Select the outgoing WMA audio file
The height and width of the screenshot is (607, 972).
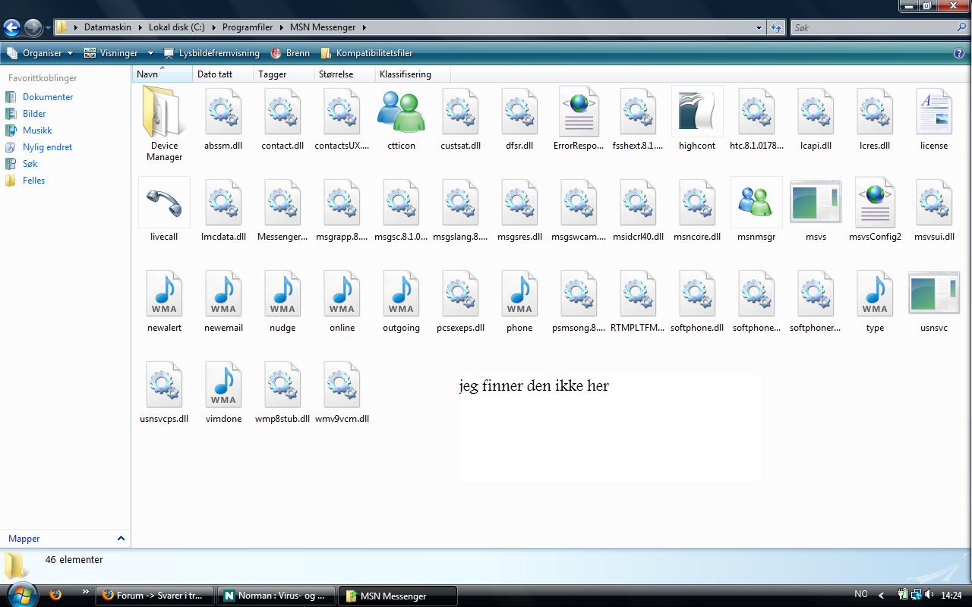click(x=401, y=294)
